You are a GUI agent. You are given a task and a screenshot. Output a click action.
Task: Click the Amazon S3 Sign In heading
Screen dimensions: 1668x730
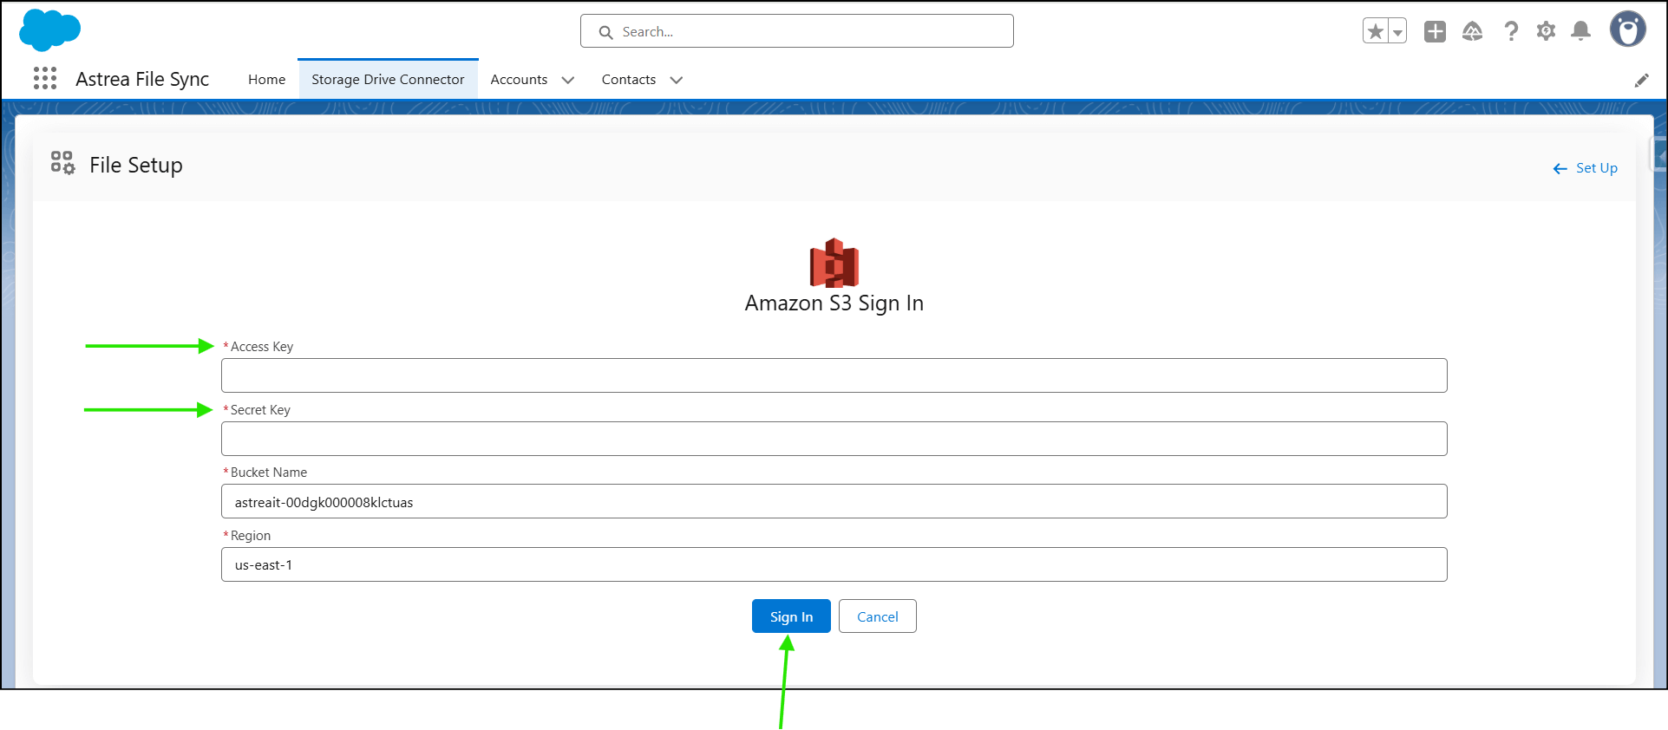point(834,303)
